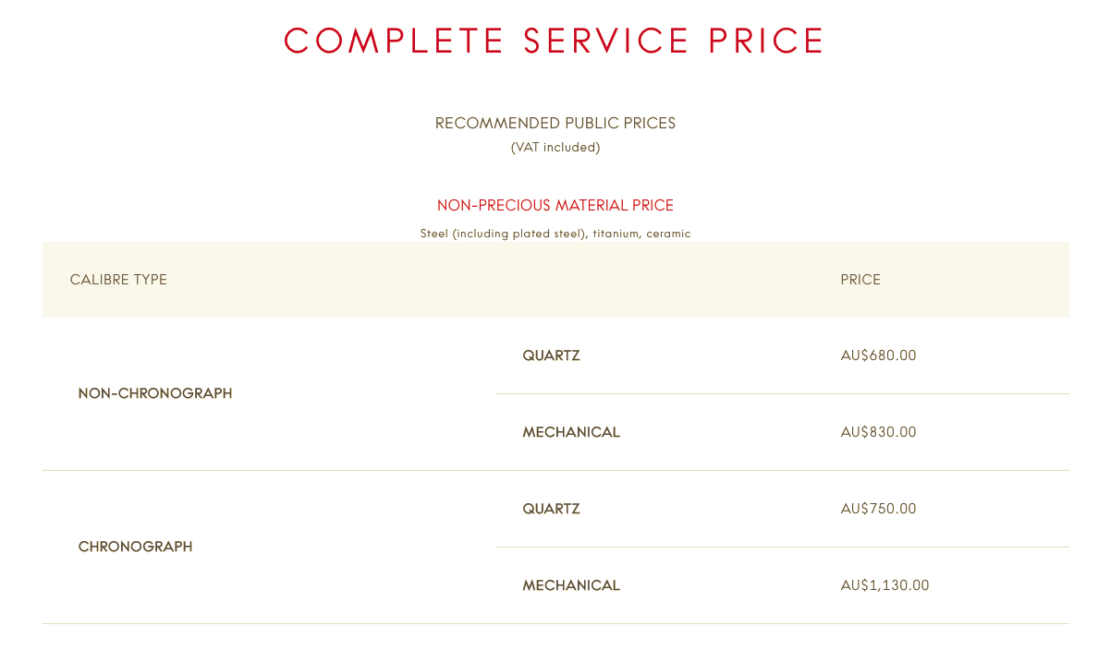Image resolution: width=1098 pixels, height=650 pixels.
Task: Click the Non-Precious Material Price title
Action: [555, 206]
